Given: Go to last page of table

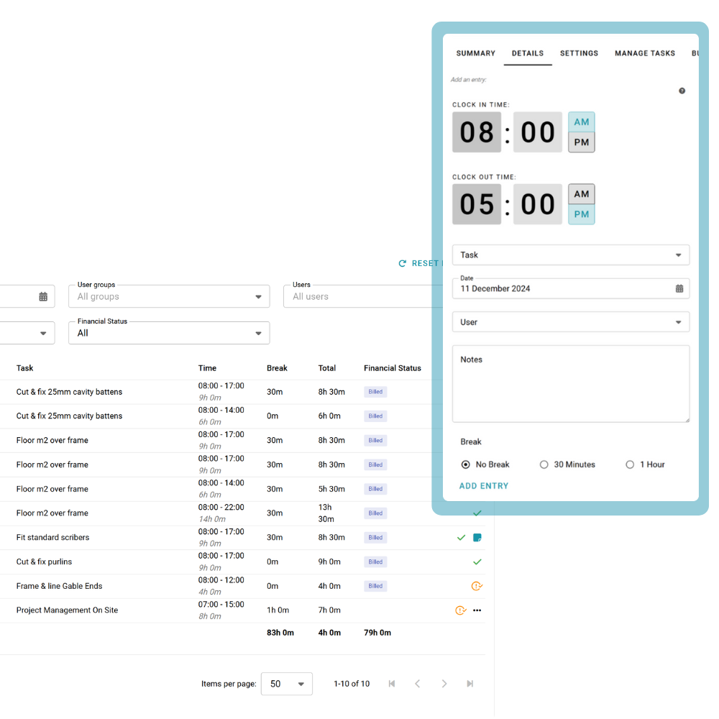Looking at the screenshot, I should click(x=470, y=684).
